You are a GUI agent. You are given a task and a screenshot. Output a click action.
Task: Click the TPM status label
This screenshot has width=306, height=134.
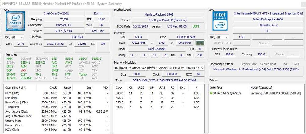click(x=284, y=64)
